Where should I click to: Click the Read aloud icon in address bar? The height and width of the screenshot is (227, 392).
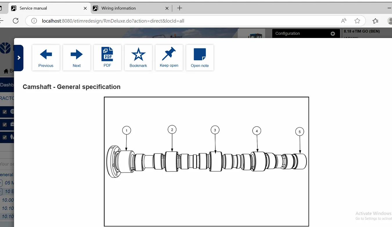(x=344, y=21)
